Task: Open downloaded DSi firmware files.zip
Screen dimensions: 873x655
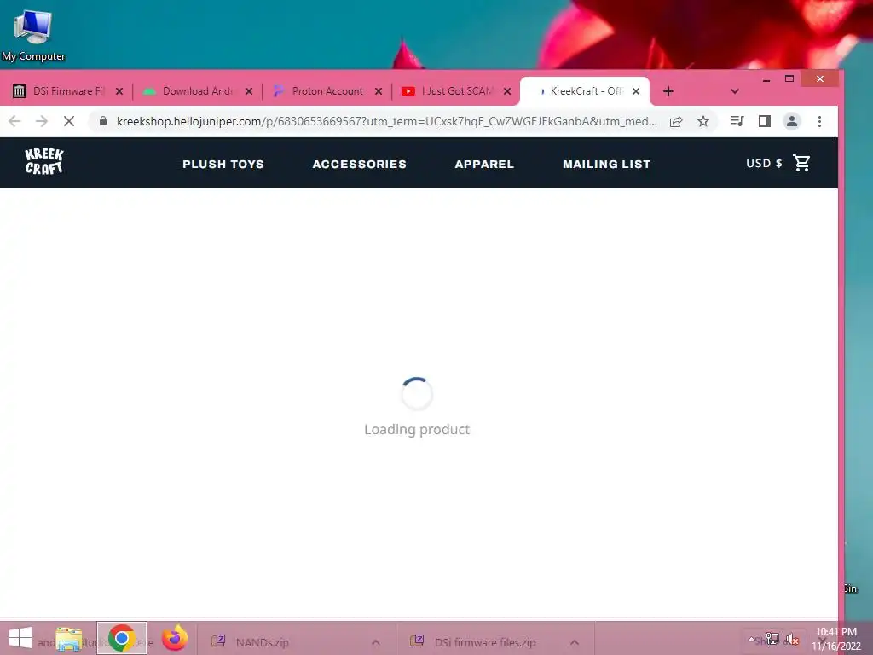Action: tap(485, 642)
